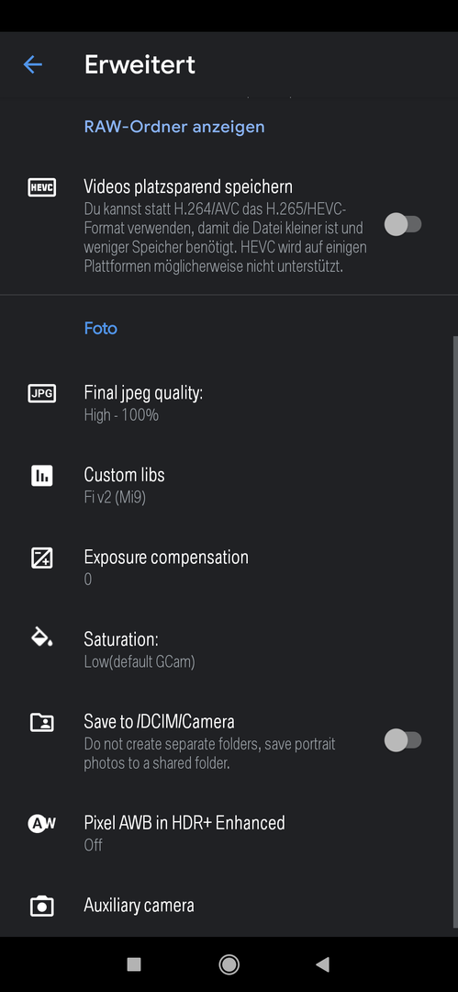Screen dimensions: 458x992
Task: Toggle Save to /DCIM/Camera switch
Action: click(x=403, y=740)
